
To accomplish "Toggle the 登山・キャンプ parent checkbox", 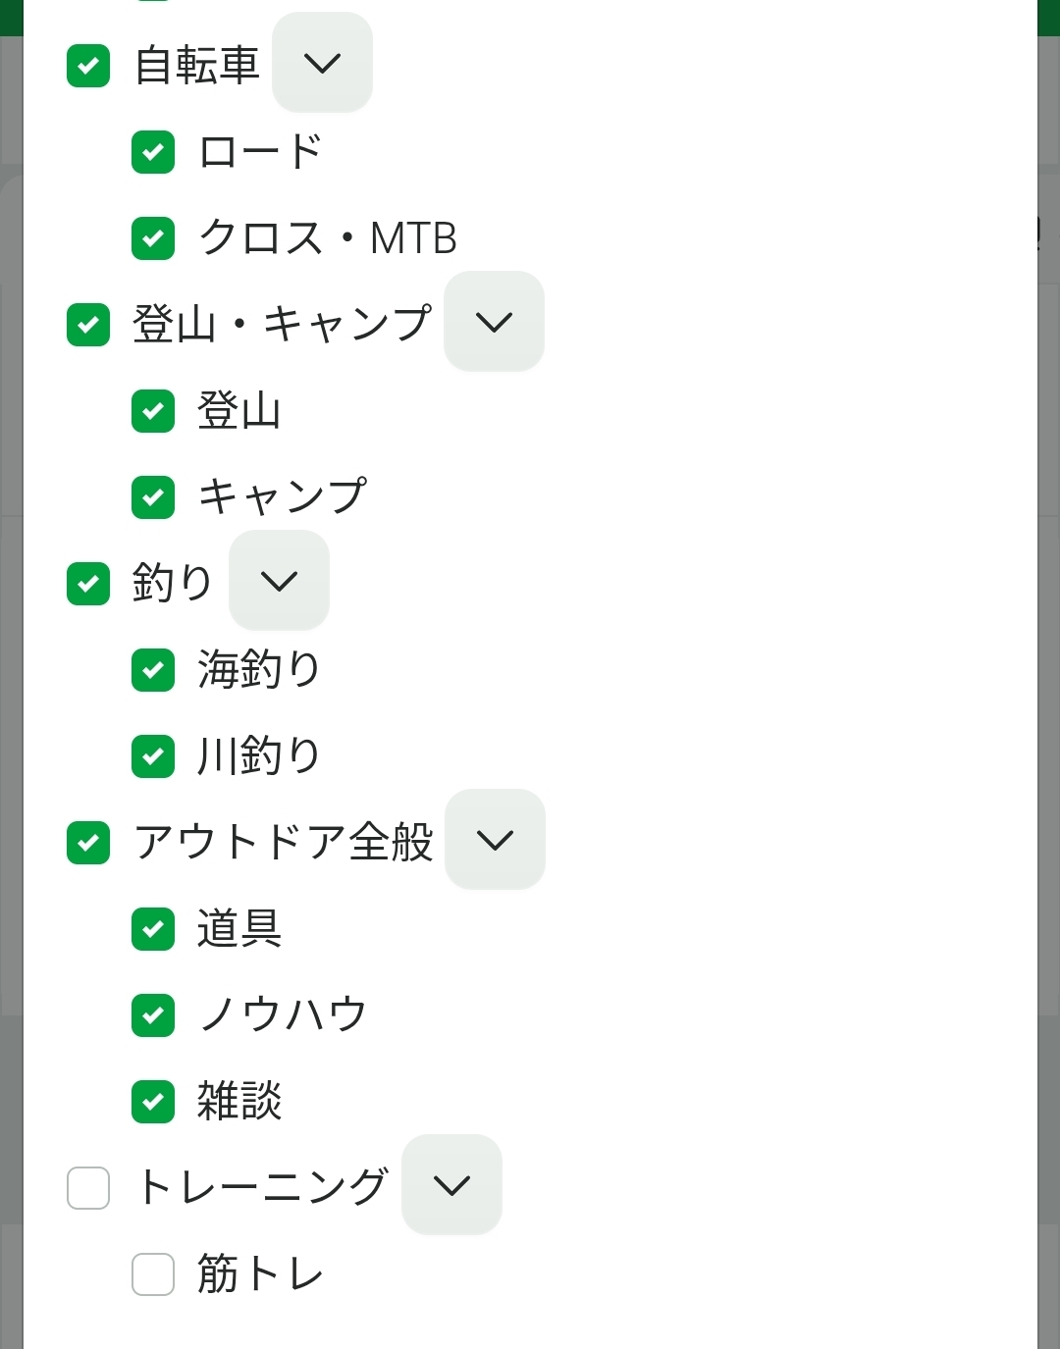I will (88, 325).
